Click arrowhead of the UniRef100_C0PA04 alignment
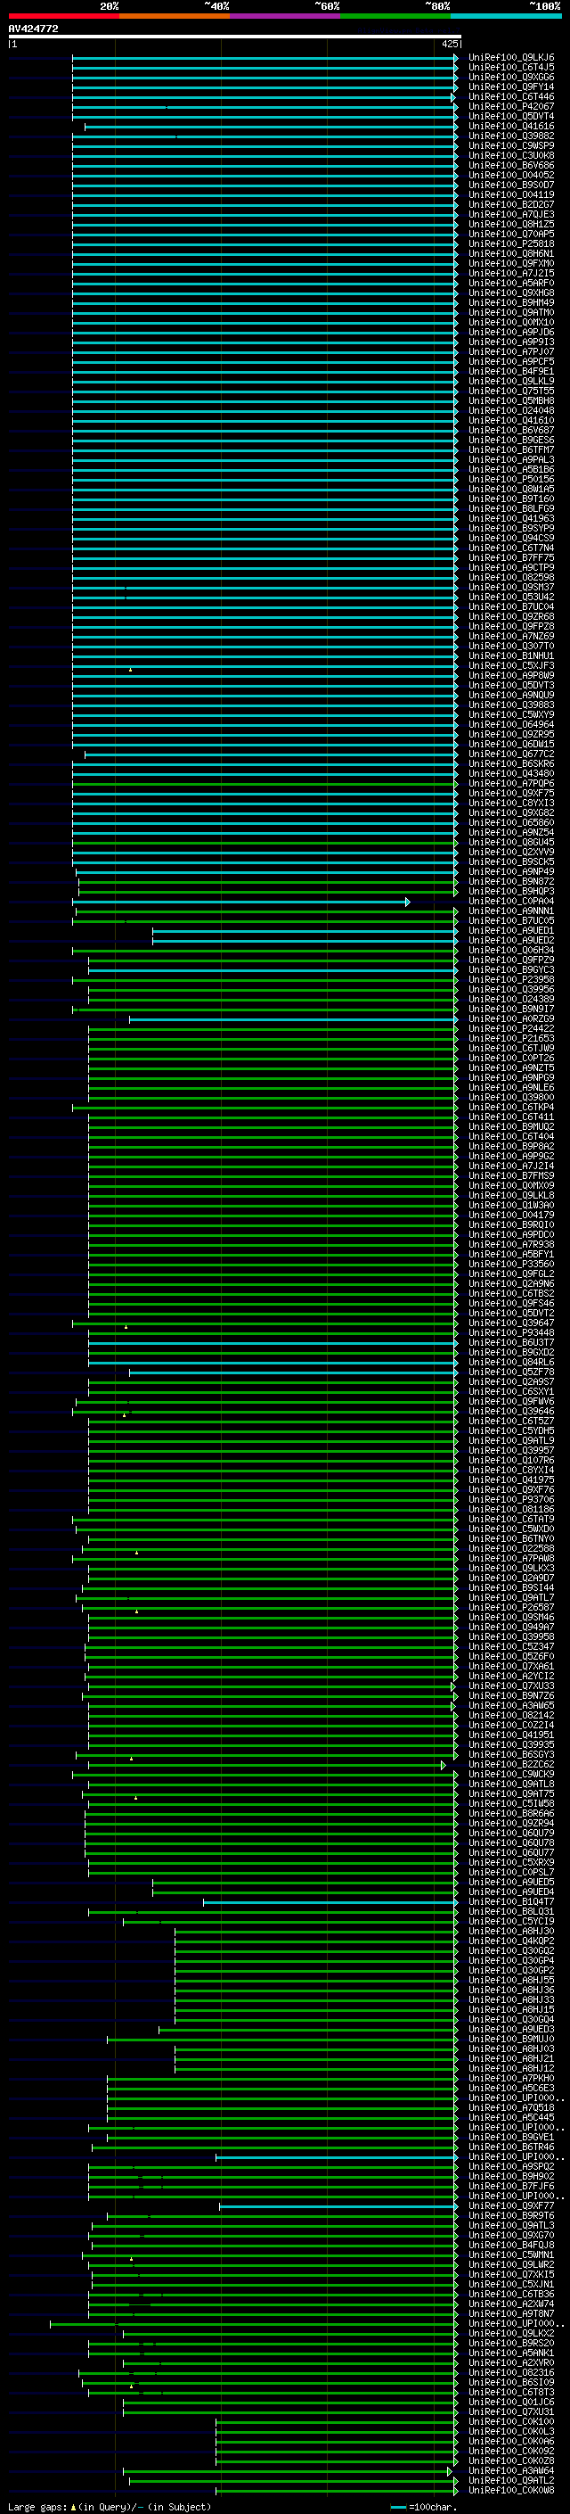Viewport: 570px width, 2514px height. (407, 902)
